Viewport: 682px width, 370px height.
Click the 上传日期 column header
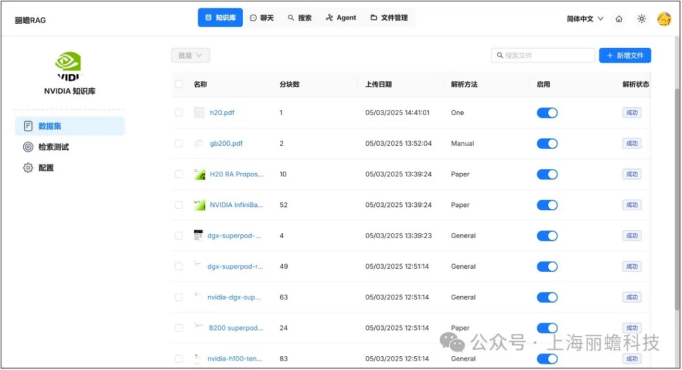tap(378, 85)
